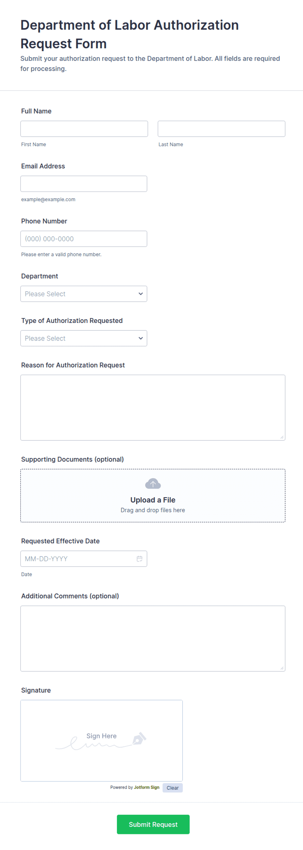Expand Type of Authorization Requested dropdown
Viewport: 303px width, 850px height.
click(84, 338)
